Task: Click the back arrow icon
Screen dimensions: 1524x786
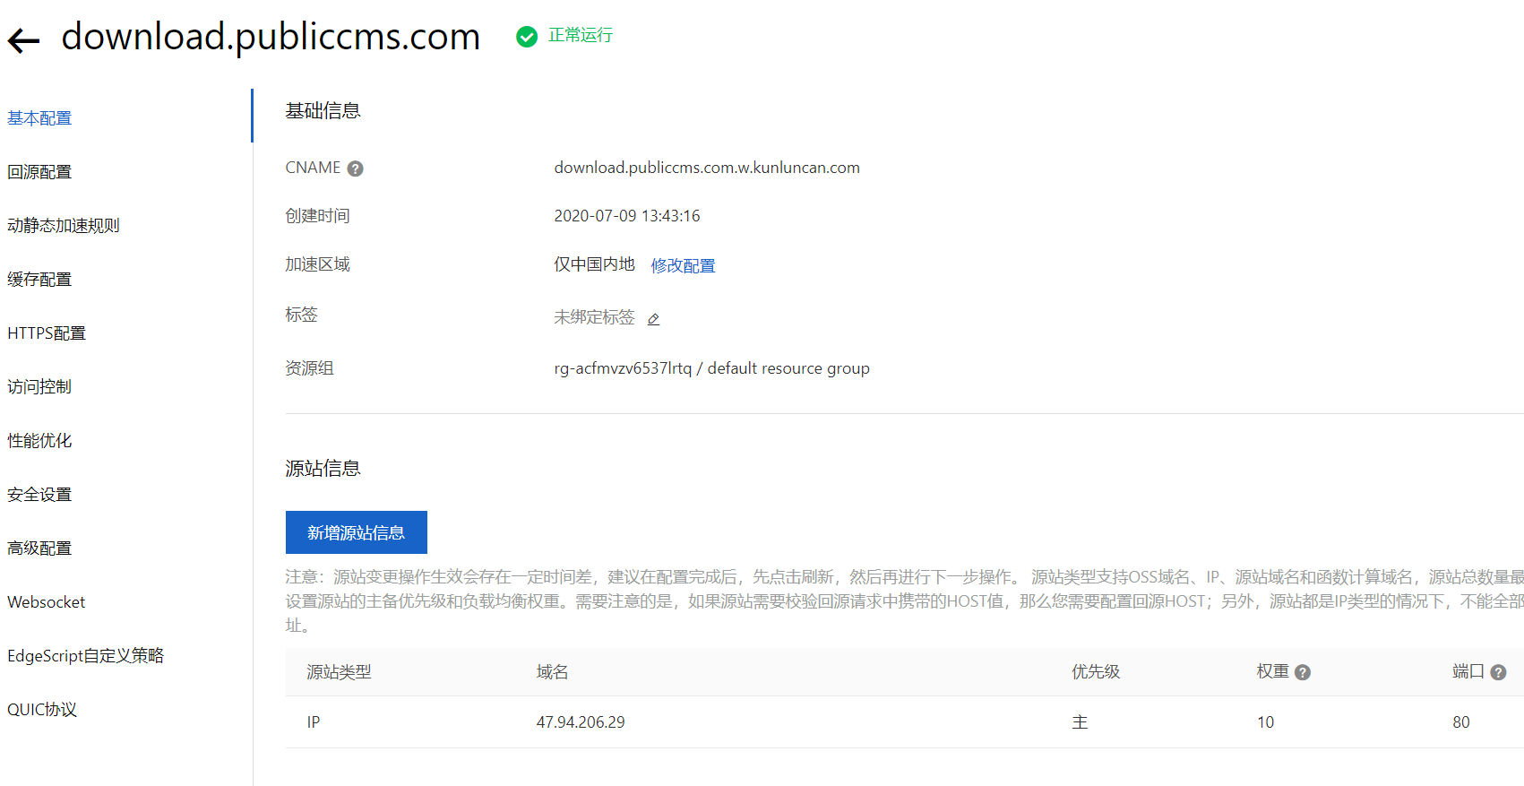Action: (x=24, y=39)
